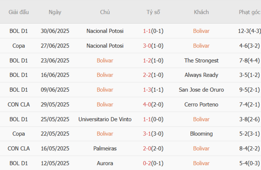This screenshot has width=261, height=170.
Task: Open San Jose de Oruro team page
Action: click(201, 90)
